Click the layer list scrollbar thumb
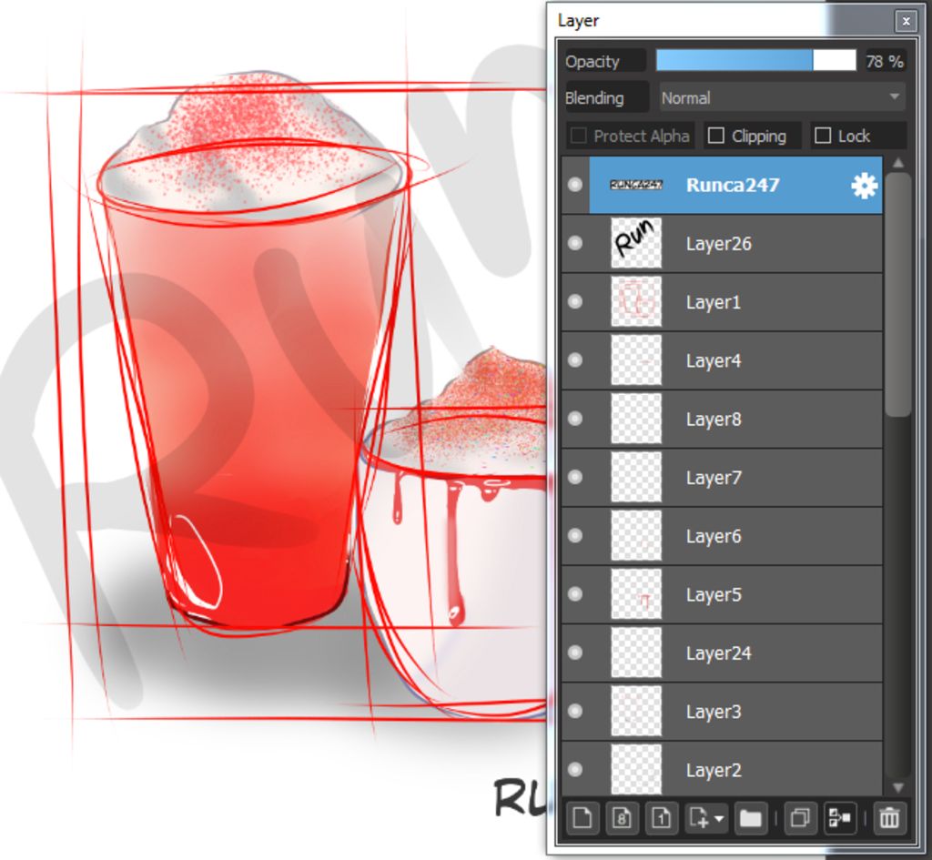Image resolution: width=932 pixels, height=860 pixels. pyautogui.click(x=898, y=295)
